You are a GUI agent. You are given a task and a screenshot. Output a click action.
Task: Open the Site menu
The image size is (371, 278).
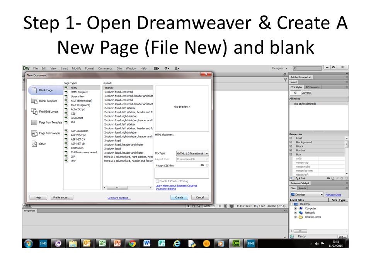[119, 68]
